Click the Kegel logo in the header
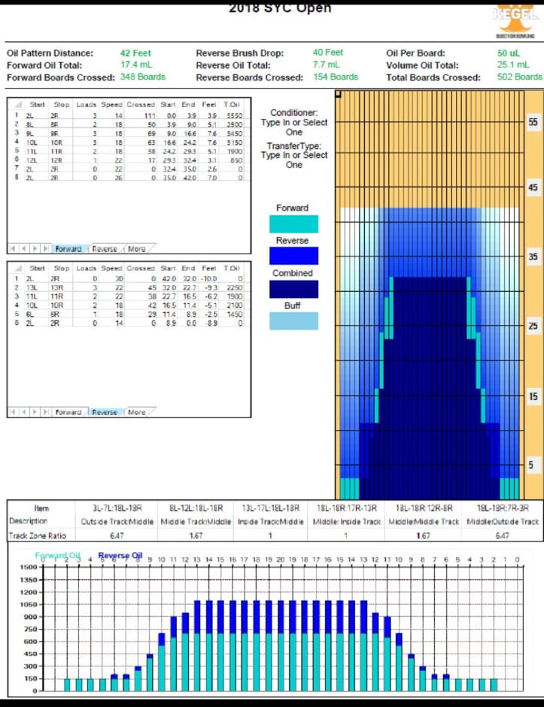Viewport: 544px width, 707px height. (x=515, y=21)
